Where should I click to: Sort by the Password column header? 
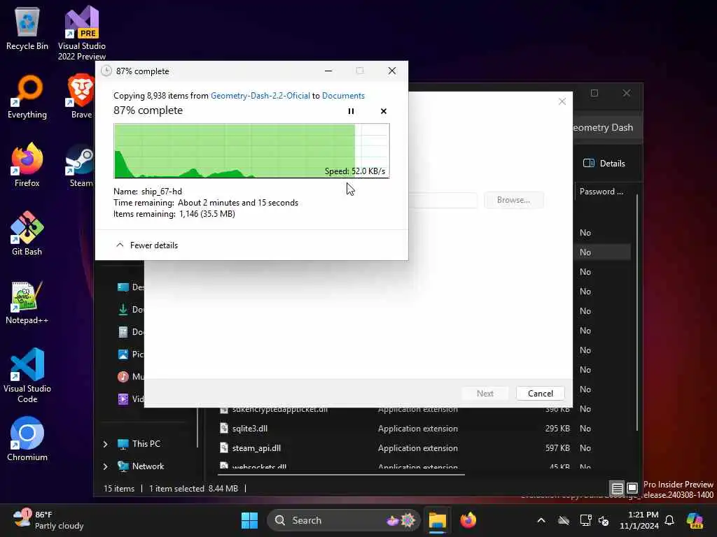click(601, 192)
